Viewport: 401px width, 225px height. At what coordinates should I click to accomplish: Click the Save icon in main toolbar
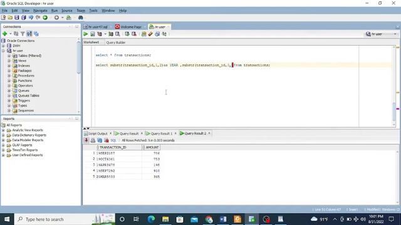pyautogui.click(x=17, y=17)
